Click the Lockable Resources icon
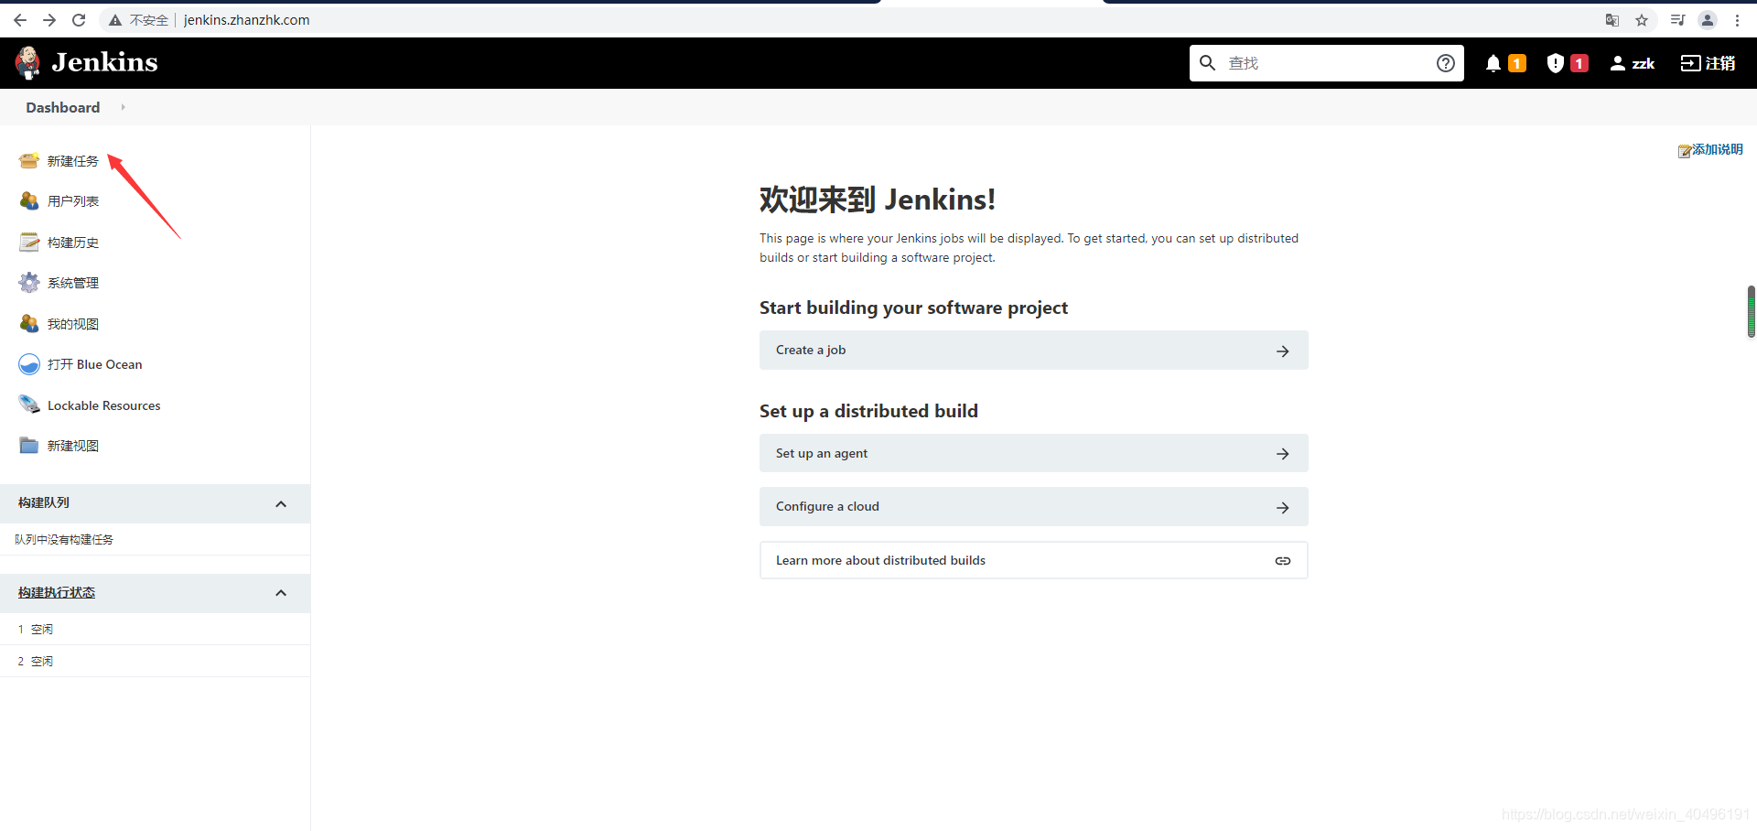The image size is (1757, 831). 29,405
